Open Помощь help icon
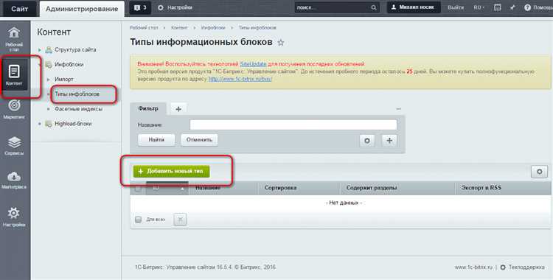 coord(538,7)
